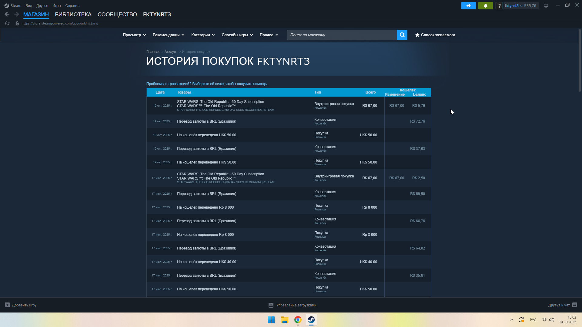This screenshot has width=582, height=327.
Task: Expand the Просмотр dropdown menu
Action: pyautogui.click(x=134, y=35)
